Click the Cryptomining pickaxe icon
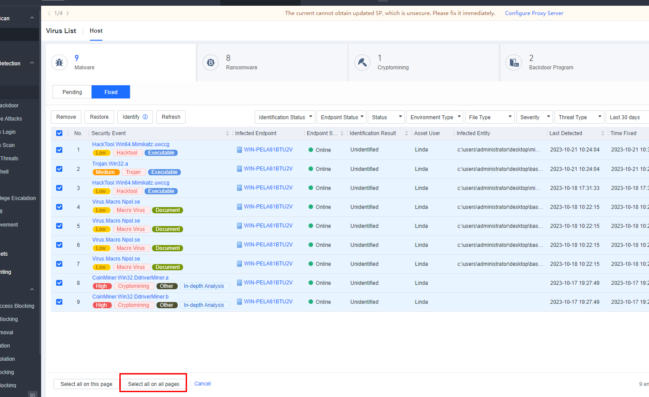This screenshot has width=649, height=397. pyautogui.click(x=362, y=63)
